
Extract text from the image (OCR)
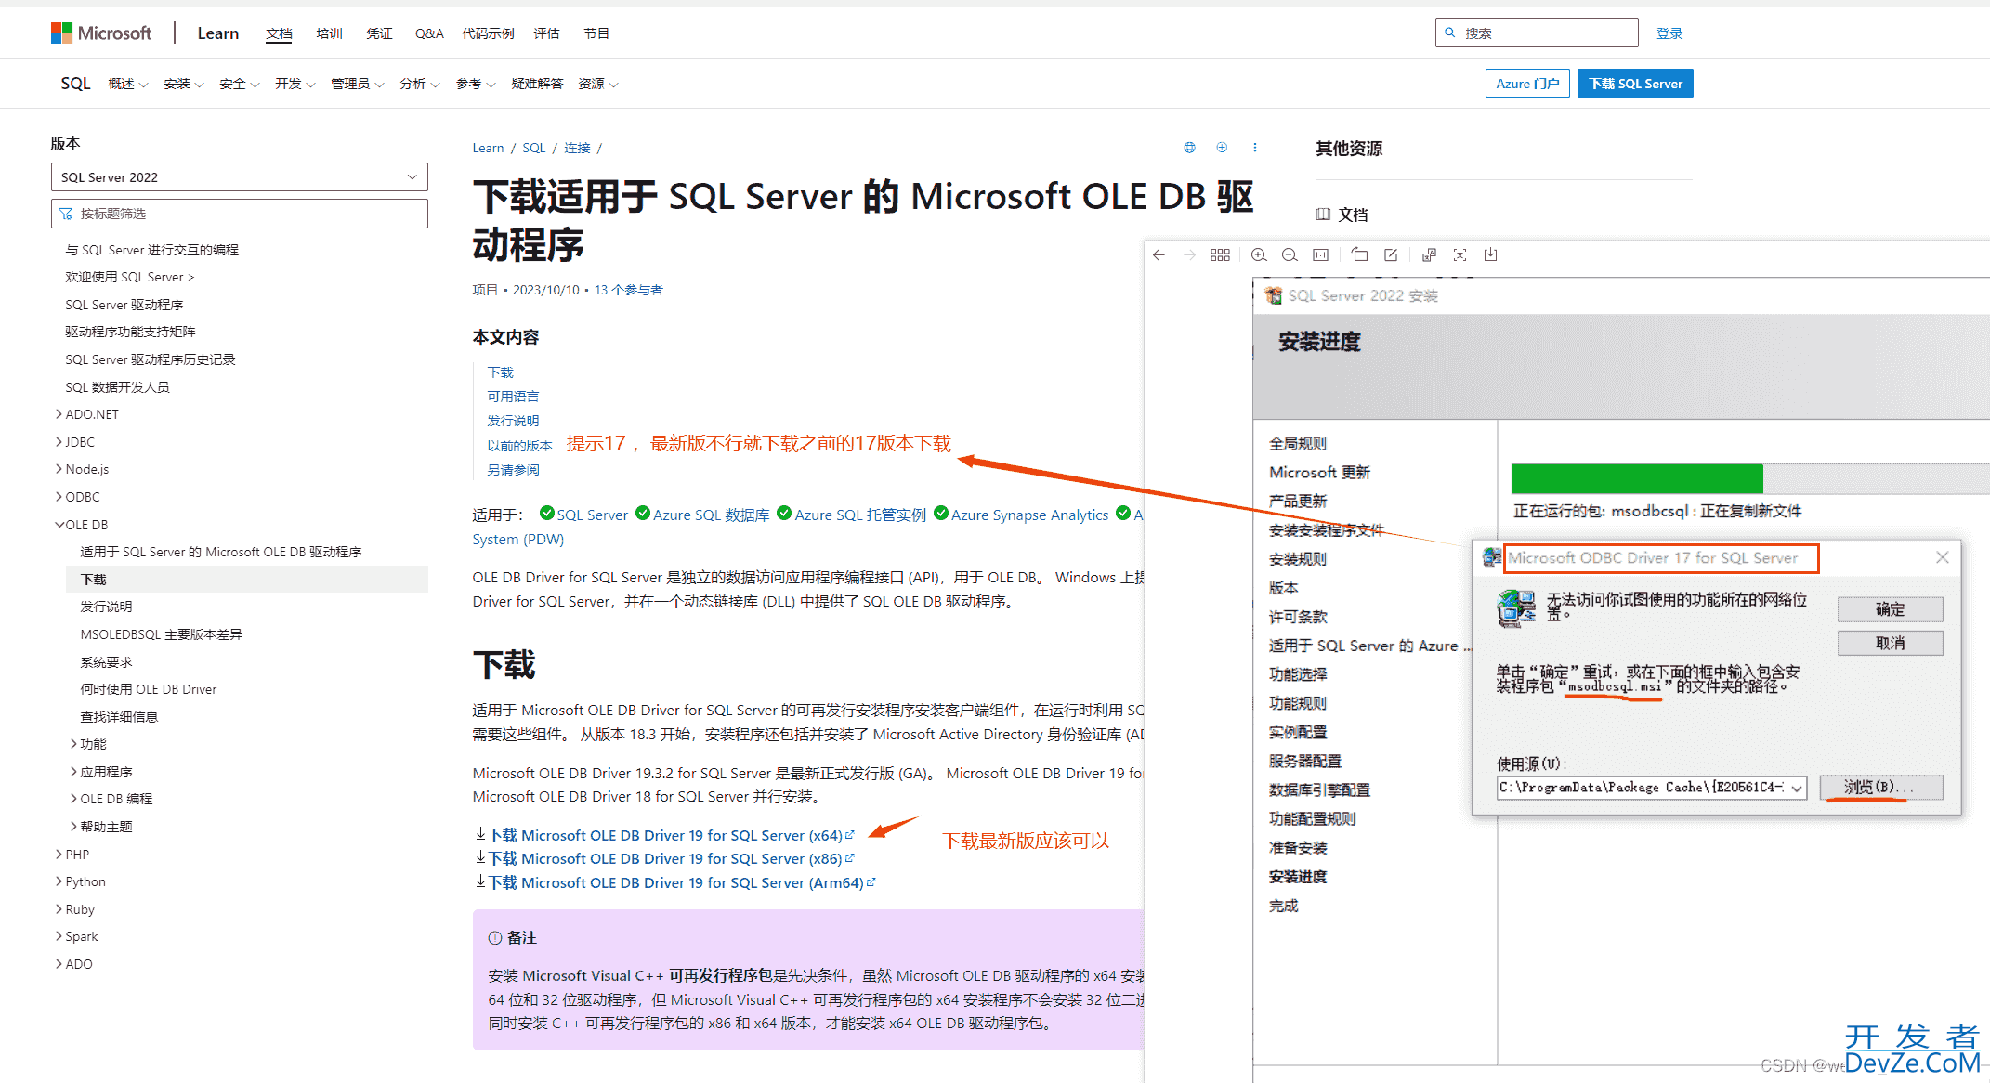[1460, 255]
